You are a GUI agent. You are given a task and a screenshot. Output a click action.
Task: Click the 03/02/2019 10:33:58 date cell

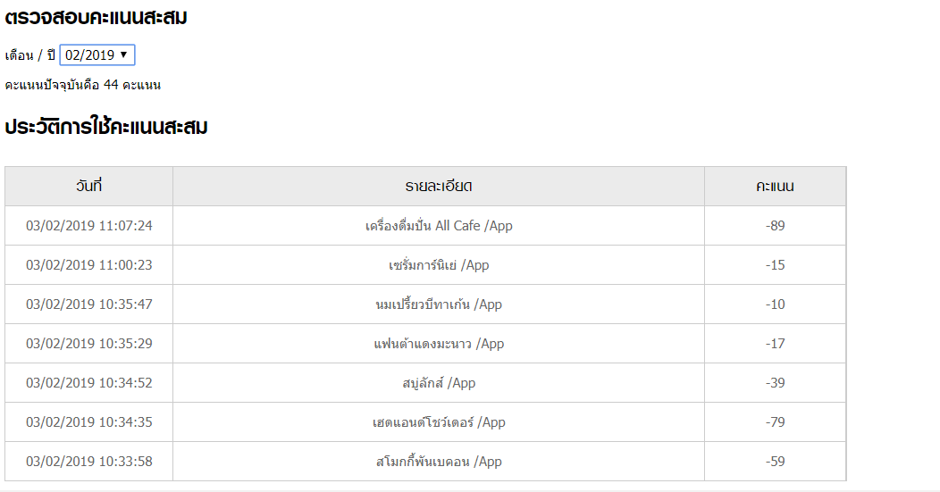88,462
